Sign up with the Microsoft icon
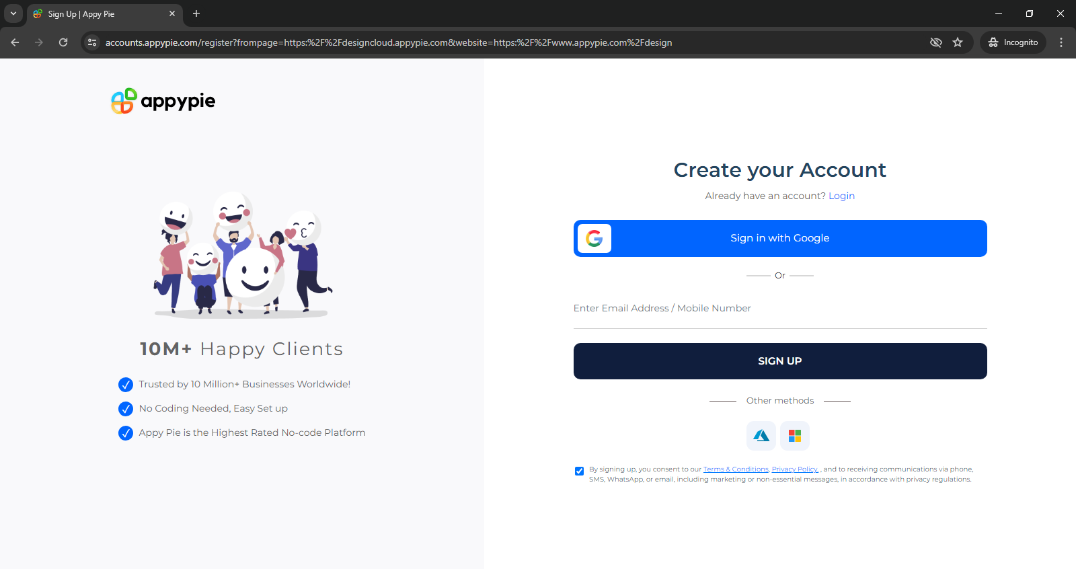The height and width of the screenshot is (569, 1076). pos(795,436)
